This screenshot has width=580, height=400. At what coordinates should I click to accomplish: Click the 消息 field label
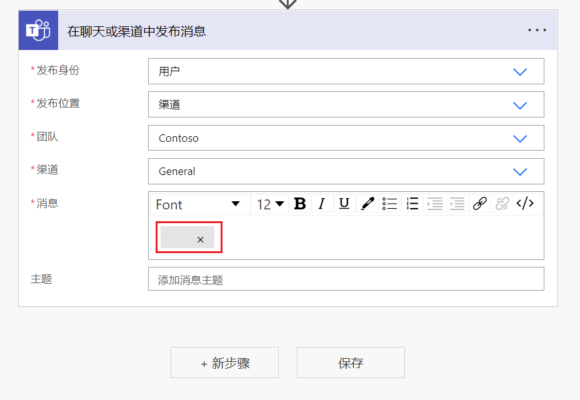[47, 203]
